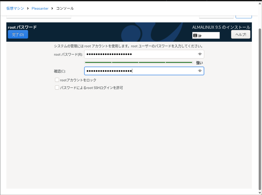Show confirmation password using eye icon
The width and height of the screenshot is (262, 195).
pos(200,71)
